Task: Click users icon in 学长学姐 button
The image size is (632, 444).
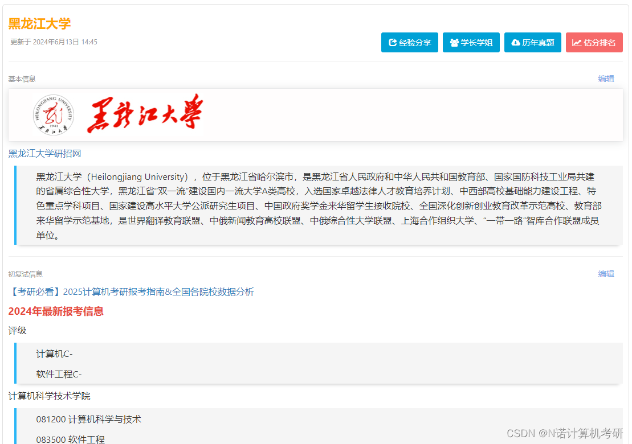Action: point(454,43)
